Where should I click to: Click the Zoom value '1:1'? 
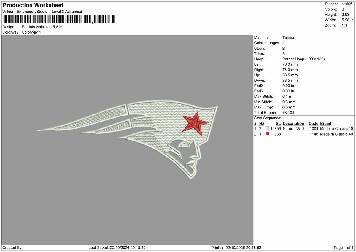(x=345, y=25)
